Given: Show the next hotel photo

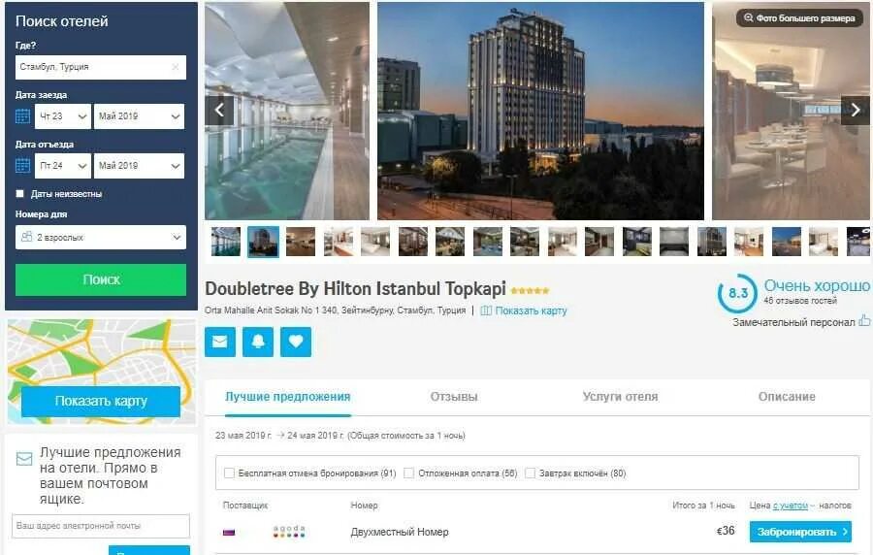Looking at the screenshot, I should coord(856,110).
